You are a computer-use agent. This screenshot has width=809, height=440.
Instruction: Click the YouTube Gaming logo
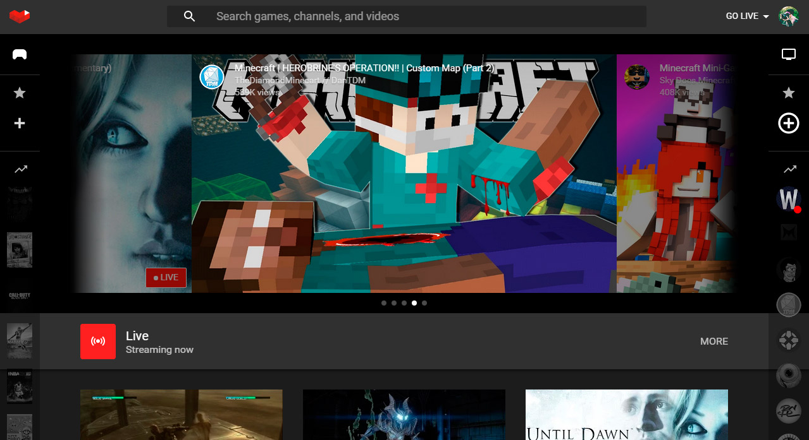tap(20, 16)
